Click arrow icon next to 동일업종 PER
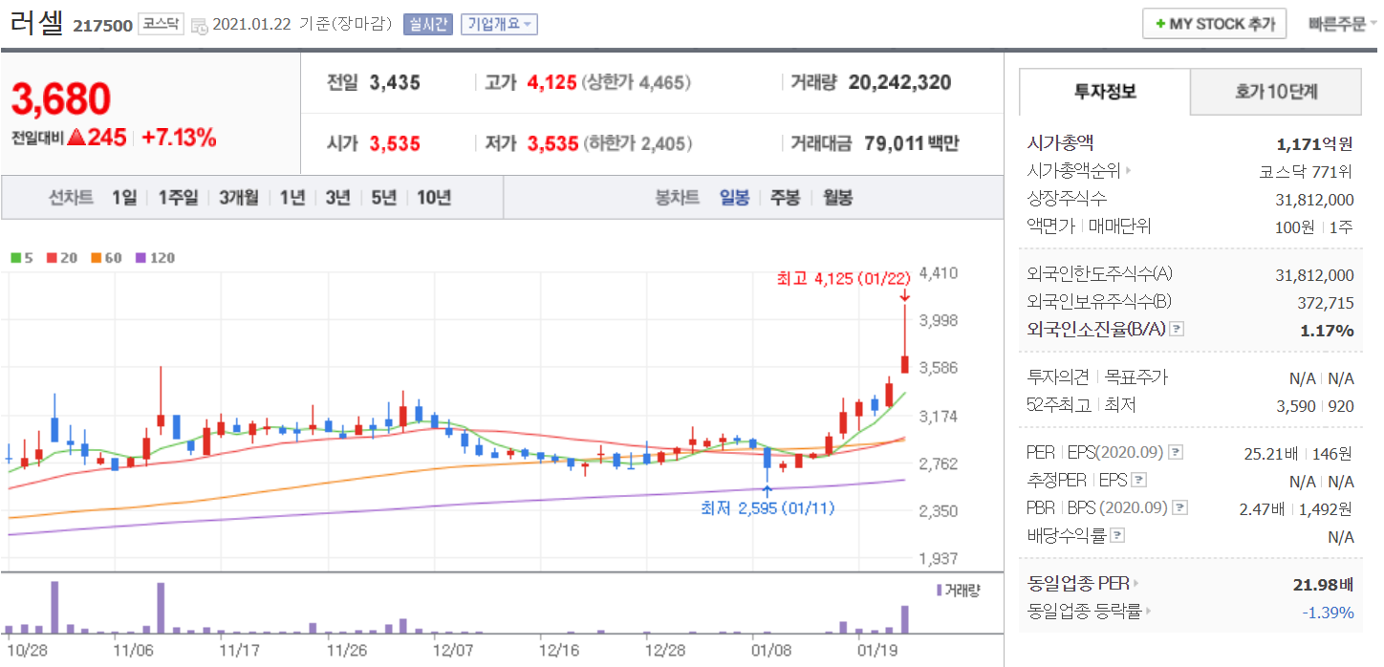Image resolution: width=1384 pixels, height=667 pixels. pyautogui.click(x=1135, y=584)
